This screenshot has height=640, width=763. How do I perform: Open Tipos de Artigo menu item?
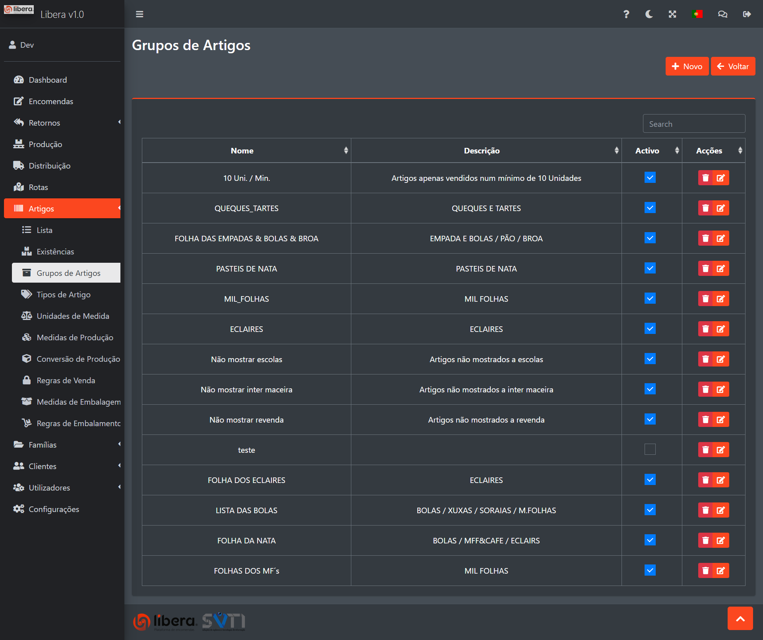(x=64, y=295)
